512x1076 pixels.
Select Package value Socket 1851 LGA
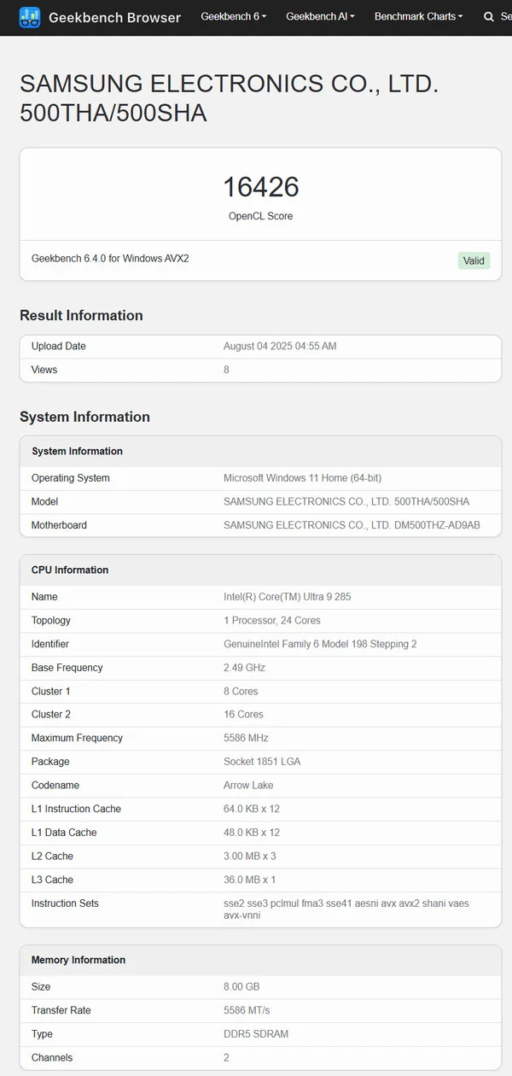coord(262,762)
